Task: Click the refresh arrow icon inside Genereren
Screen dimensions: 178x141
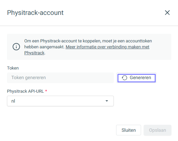Action: (x=124, y=78)
